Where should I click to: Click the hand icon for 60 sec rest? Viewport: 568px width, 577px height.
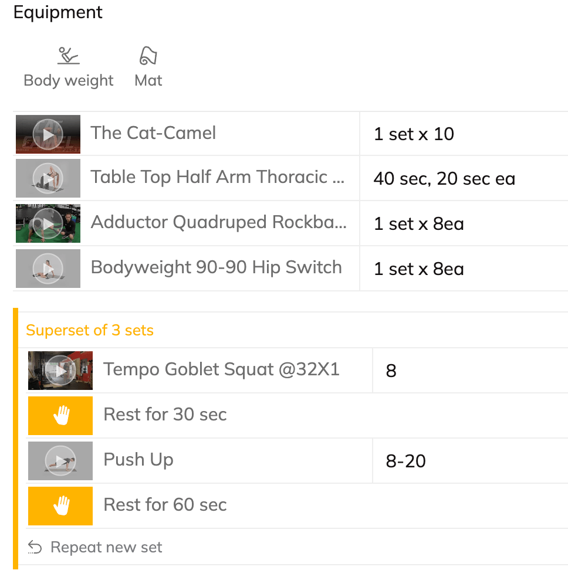pyautogui.click(x=60, y=505)
